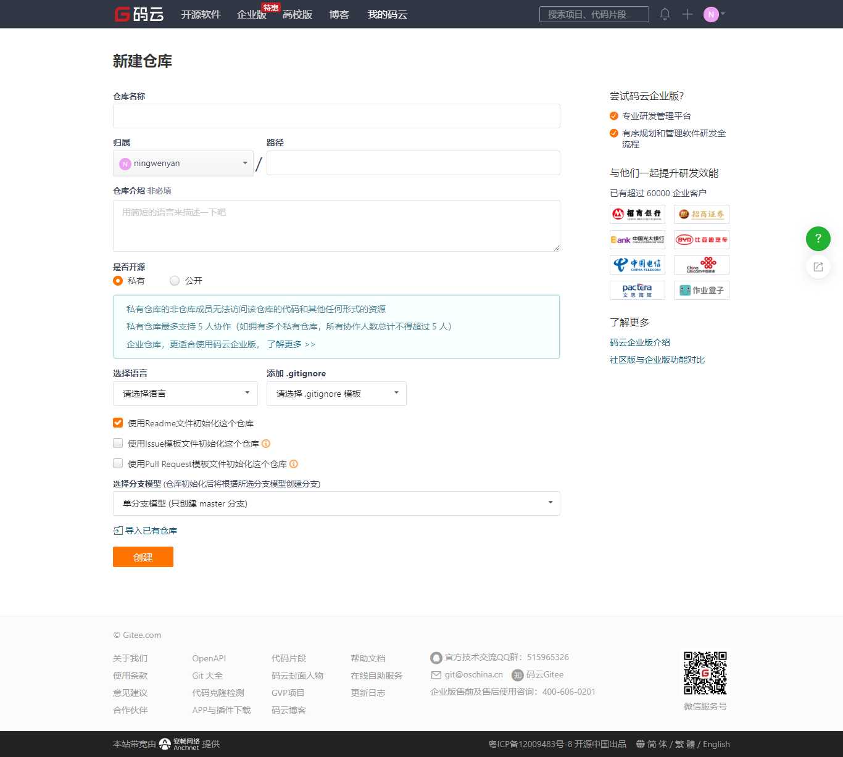Click the Git 大全 footer link
The height and width of the screenshot is (757, 843).
click(207, 676)
